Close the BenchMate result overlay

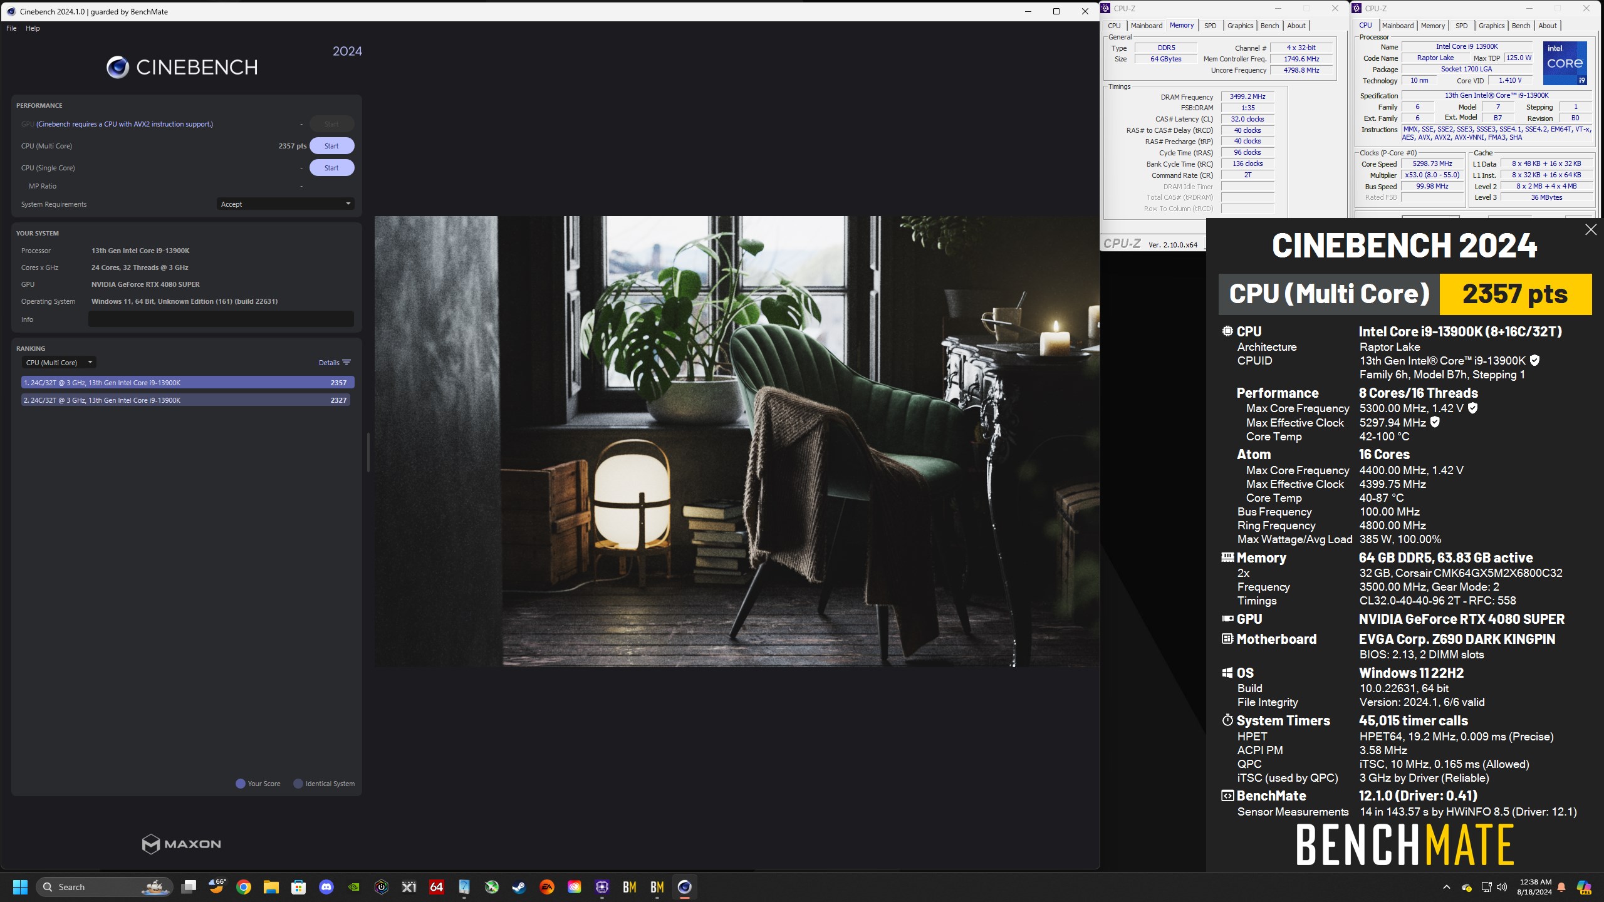click(1590, 230)
